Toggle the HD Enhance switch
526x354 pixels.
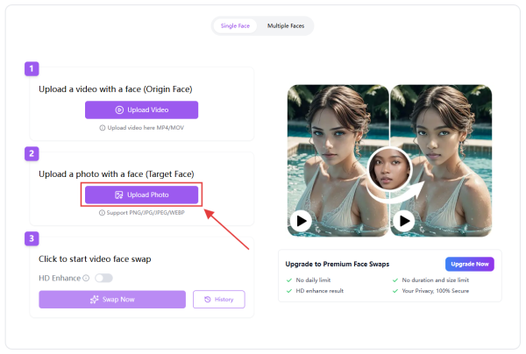tap(103, 278)
